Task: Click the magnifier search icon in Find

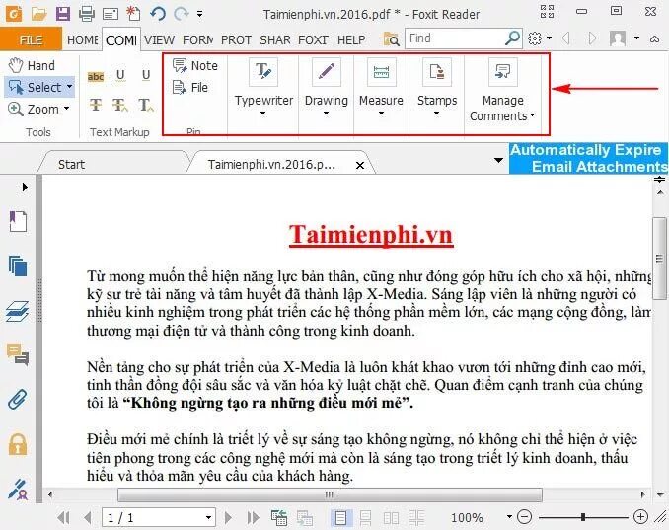Action: click(512, 38)
